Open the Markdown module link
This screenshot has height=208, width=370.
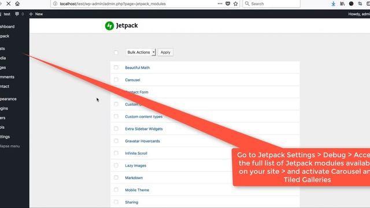coord(134,178)
